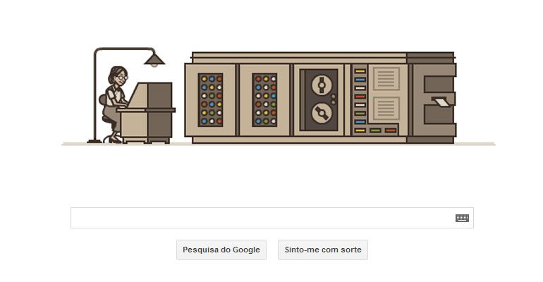Open the on-screen keyboard icon in search box
This screenshot has width=543, height=282.
(462, 218)
